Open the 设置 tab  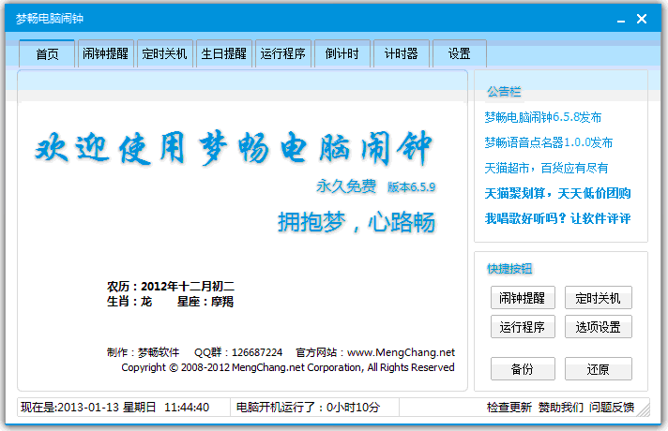point(460,53)
